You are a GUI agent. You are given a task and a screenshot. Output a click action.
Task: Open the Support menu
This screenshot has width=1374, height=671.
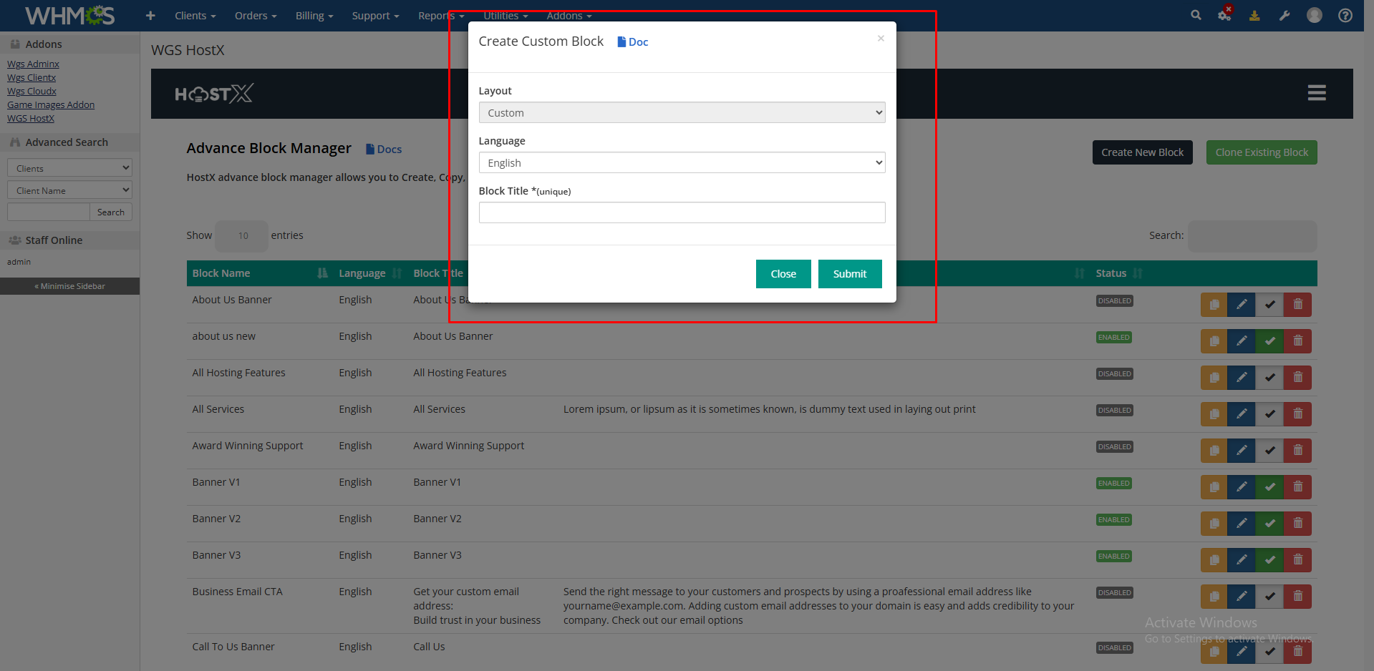pyautogui.click(x=375, y=16)
